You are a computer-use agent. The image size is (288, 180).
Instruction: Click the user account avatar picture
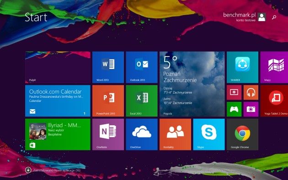point(262,17)
